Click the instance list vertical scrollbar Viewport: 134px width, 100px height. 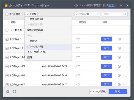[130, 46]
